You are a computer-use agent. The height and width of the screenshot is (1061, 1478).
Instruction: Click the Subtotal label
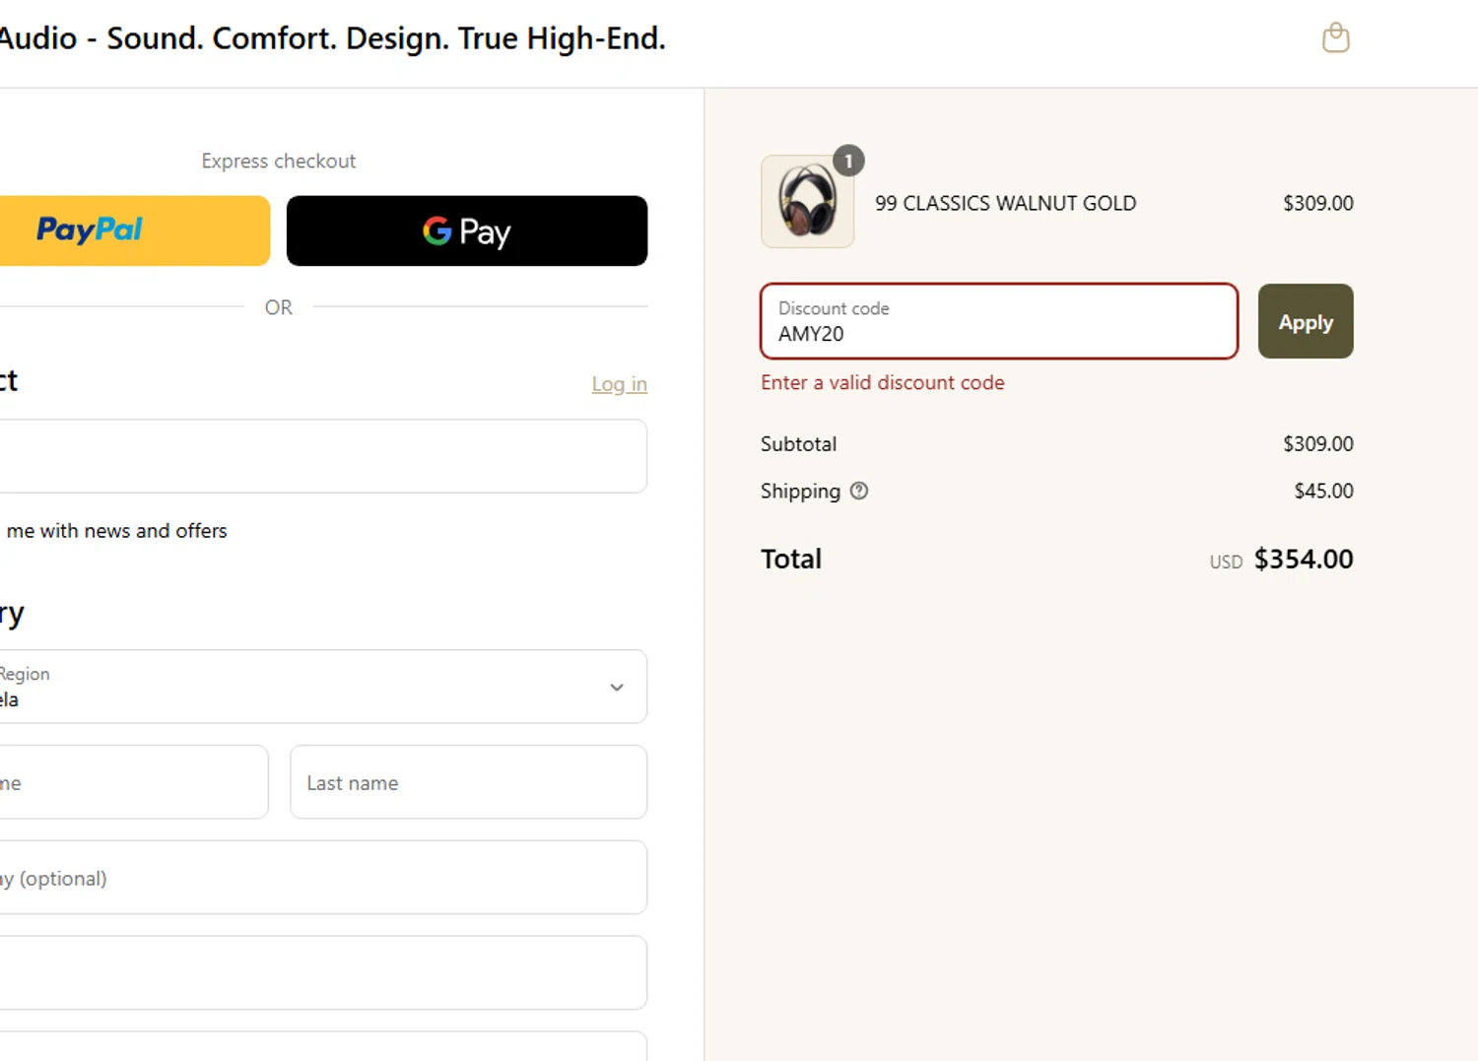click(x=798, y=444)
